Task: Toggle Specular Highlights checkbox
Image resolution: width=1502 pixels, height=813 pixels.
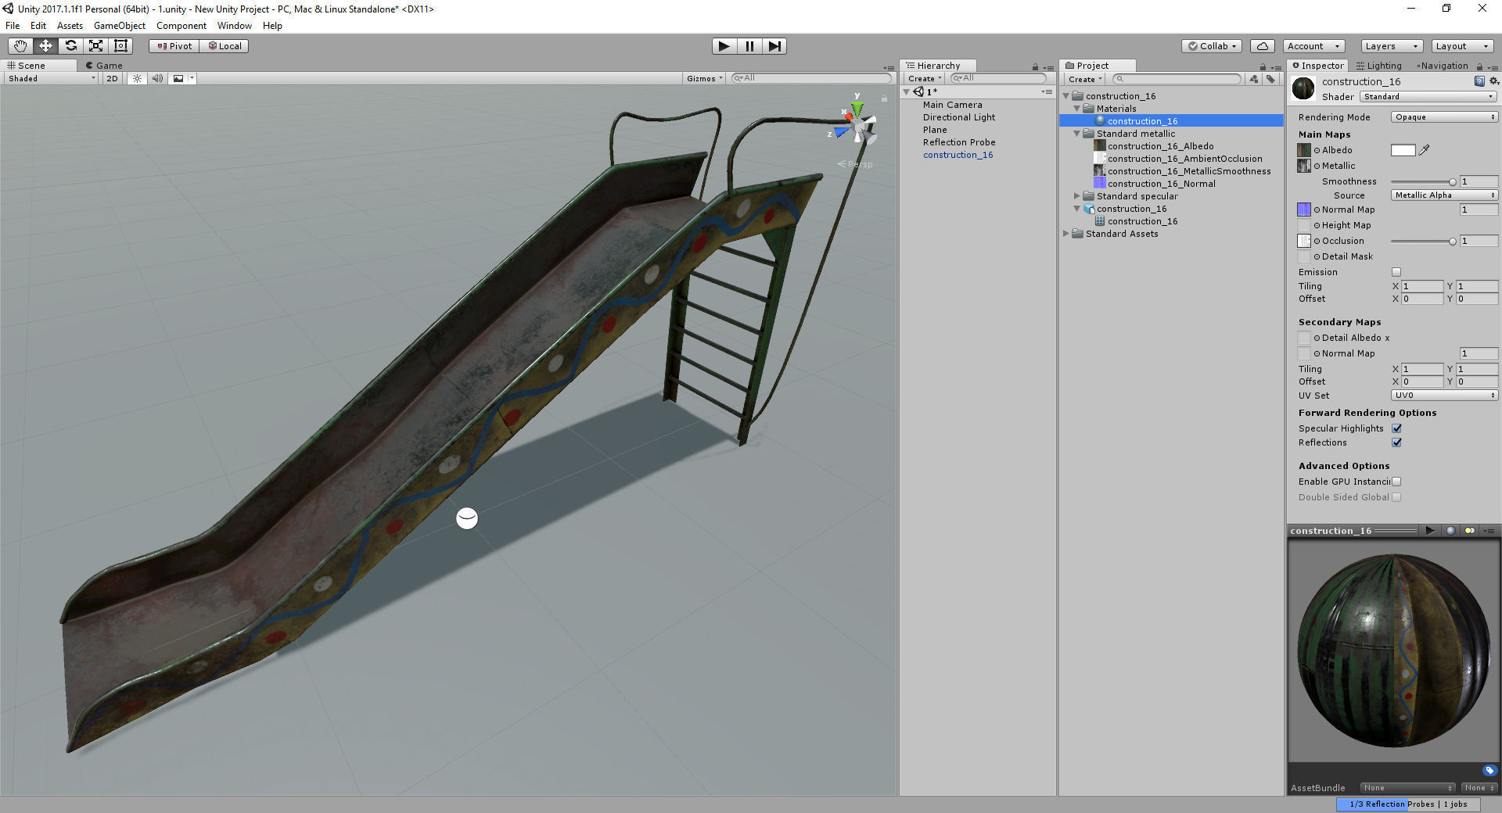Action: click(1396, 428)
